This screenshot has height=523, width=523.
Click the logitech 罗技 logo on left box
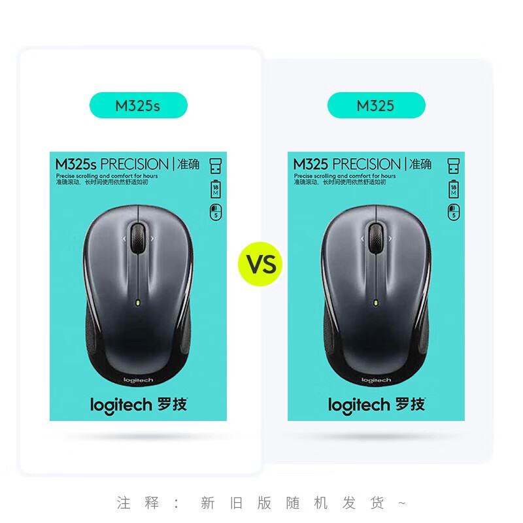(x=139, y=405)
